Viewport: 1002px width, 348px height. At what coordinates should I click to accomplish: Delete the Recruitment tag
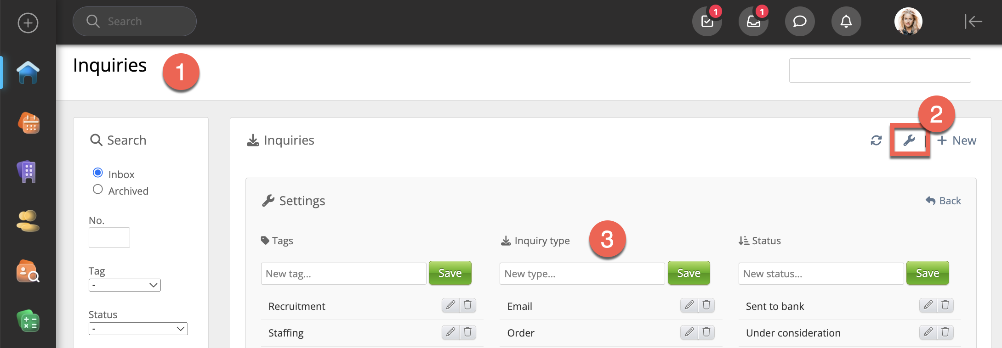(467, 305)
